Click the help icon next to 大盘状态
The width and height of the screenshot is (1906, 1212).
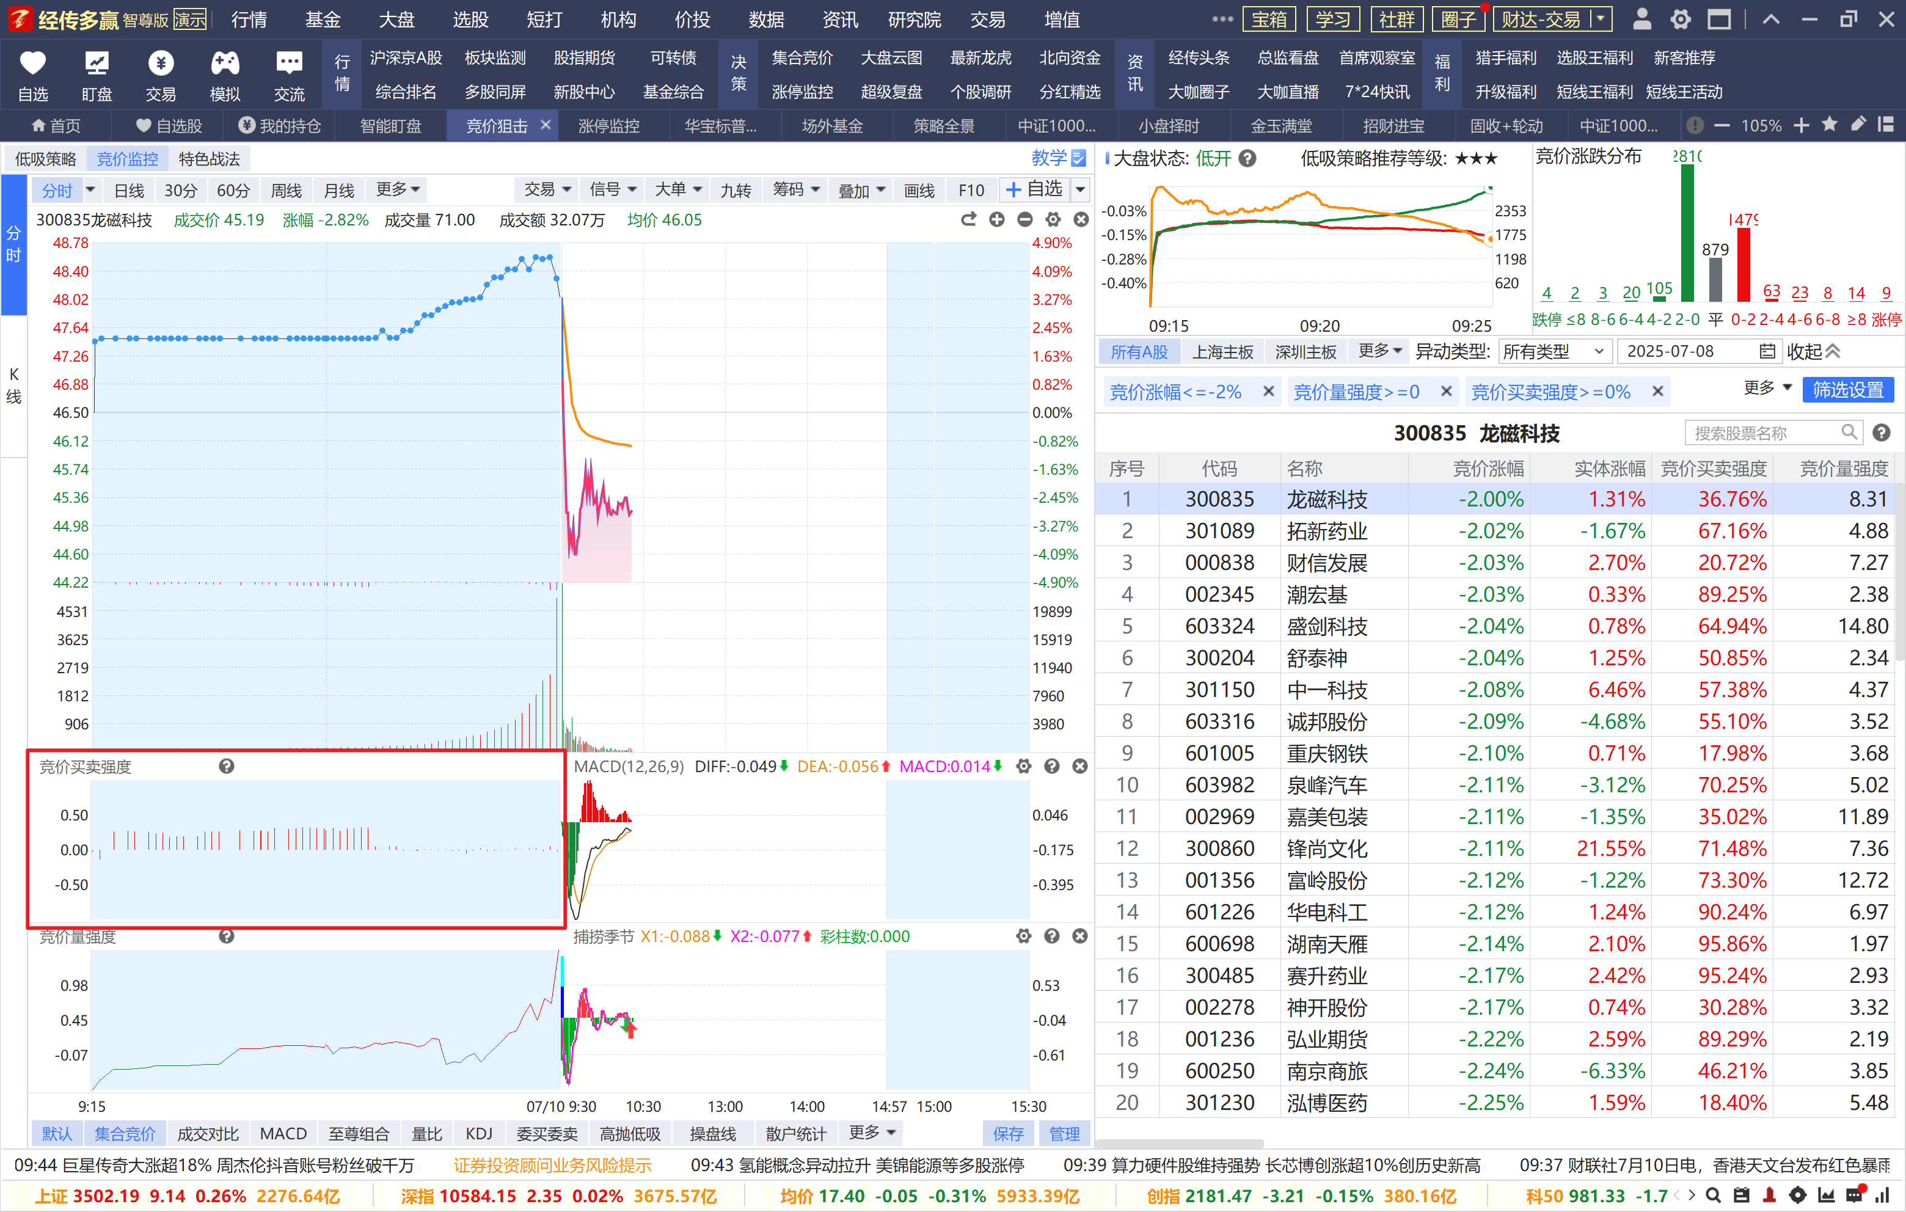coord(1247,158)
